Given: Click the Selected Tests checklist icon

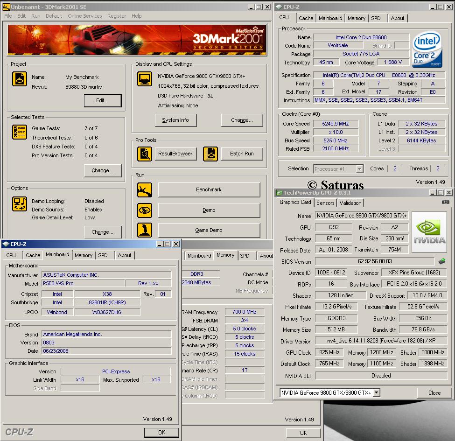Looking at the screenshot, I should pos(20,132).
